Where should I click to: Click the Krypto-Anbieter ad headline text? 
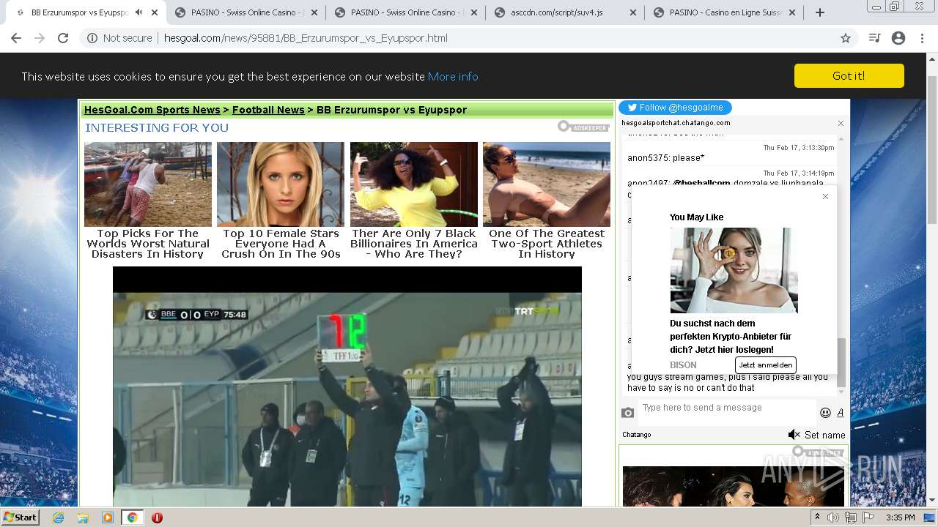(731, 337)
